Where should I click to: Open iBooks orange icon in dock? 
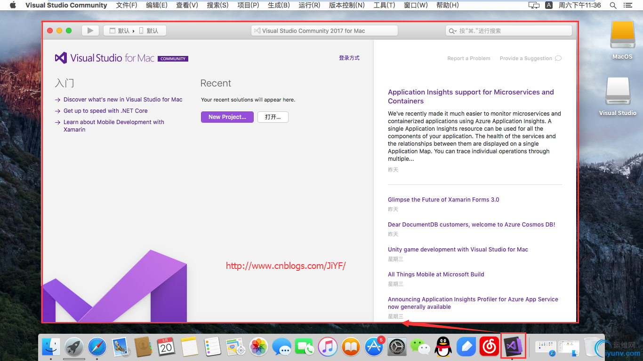(x=351, y=347)
